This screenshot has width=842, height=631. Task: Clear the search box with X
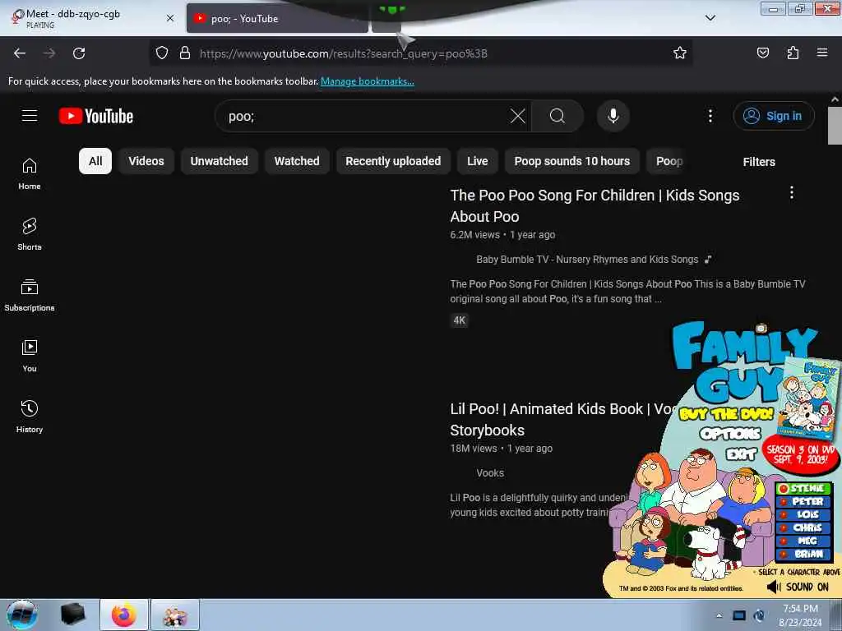(518, 116)
